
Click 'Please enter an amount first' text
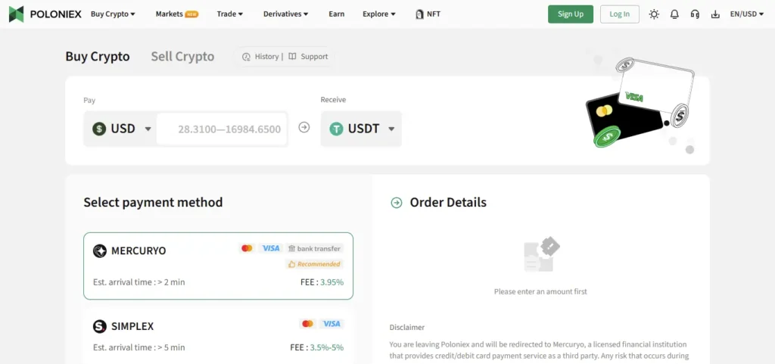[540, 291]
